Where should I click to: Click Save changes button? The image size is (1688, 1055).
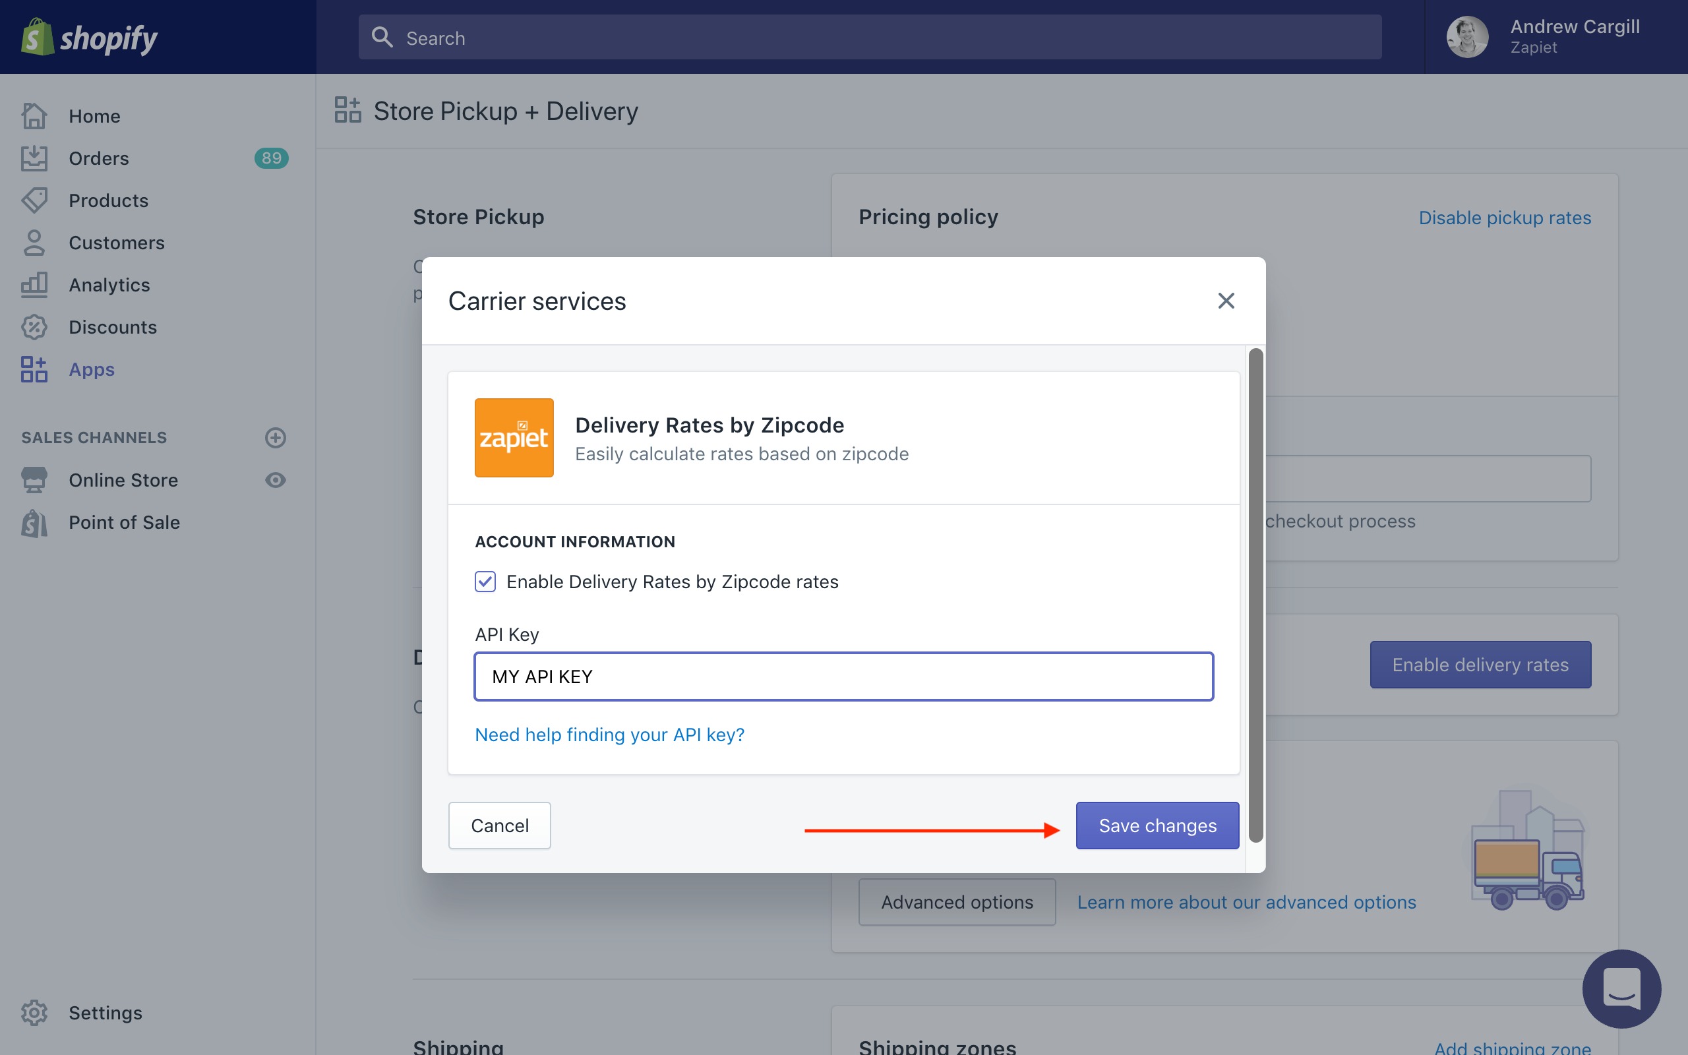pyautogui.click(x=1157, y=826)
